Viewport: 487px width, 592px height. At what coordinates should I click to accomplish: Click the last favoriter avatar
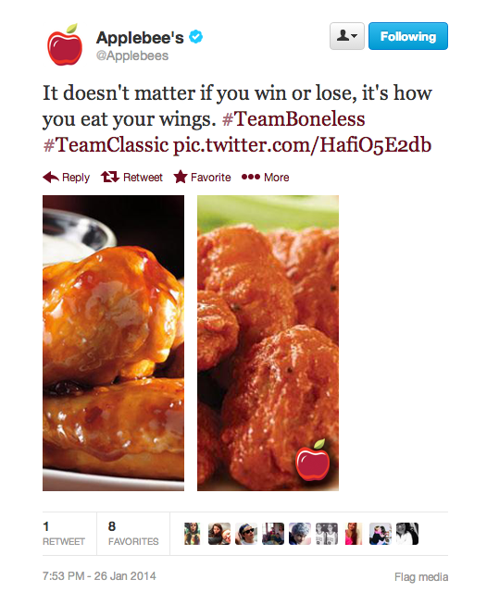(407, 534)
